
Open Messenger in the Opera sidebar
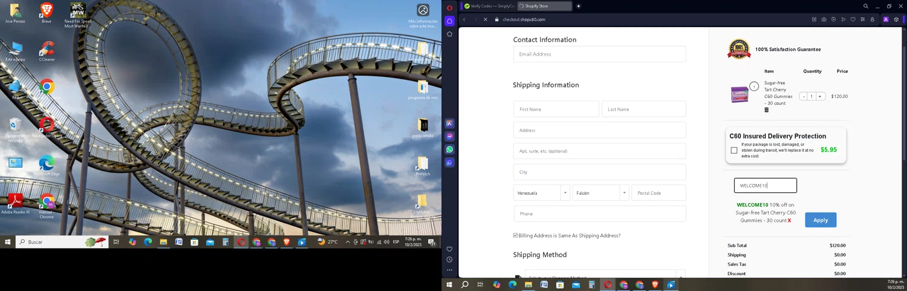pyautogui.click(x=449, y=137)
